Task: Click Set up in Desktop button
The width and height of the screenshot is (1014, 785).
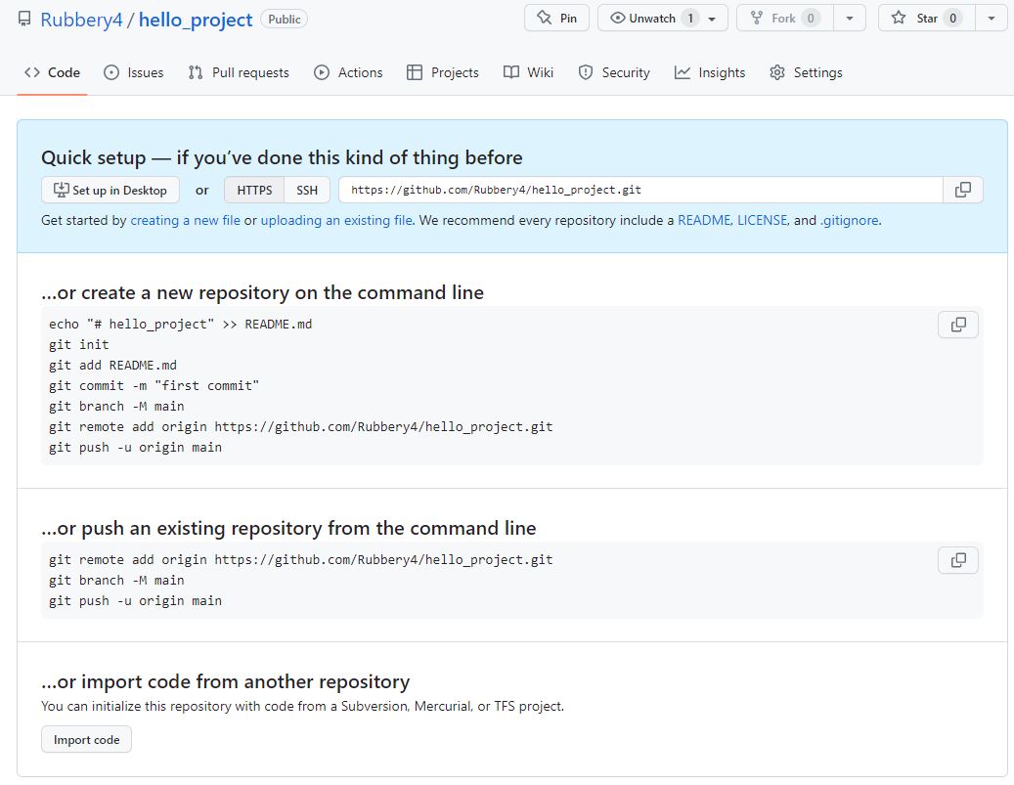Action: (110, 190)
